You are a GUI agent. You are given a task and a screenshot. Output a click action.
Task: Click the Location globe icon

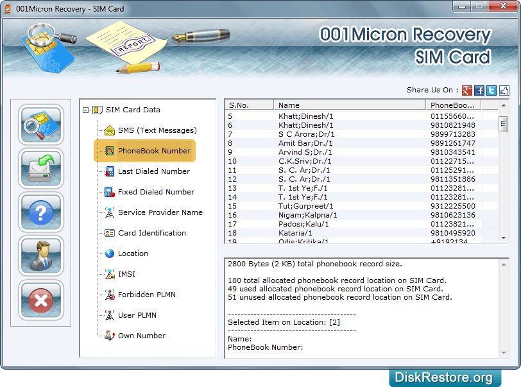click(110, 254)
